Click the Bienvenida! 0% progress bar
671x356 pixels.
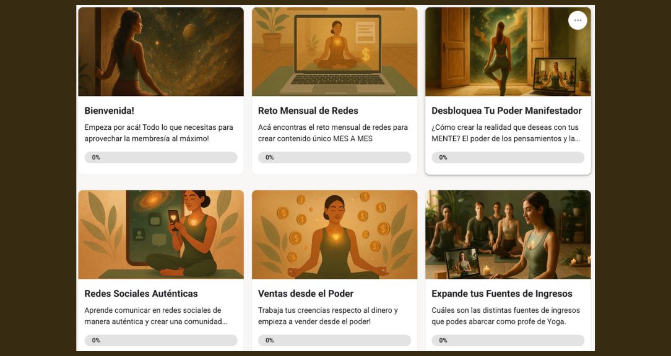point(161,157)
